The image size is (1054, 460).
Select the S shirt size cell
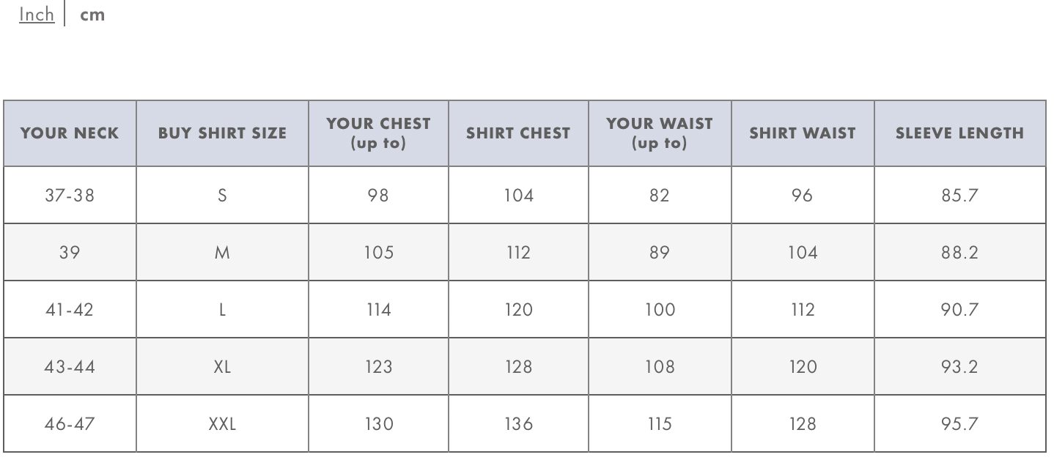pos(222,195)
